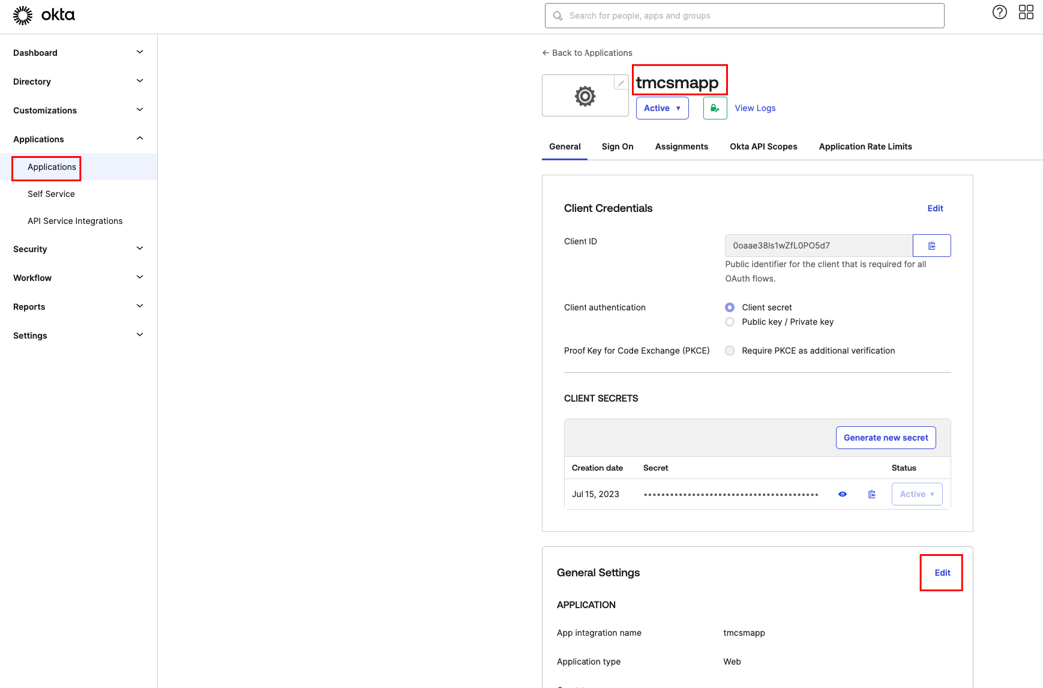Open the app Active status dropdown
Screen dimensions: 1043x688
[662, 108]
